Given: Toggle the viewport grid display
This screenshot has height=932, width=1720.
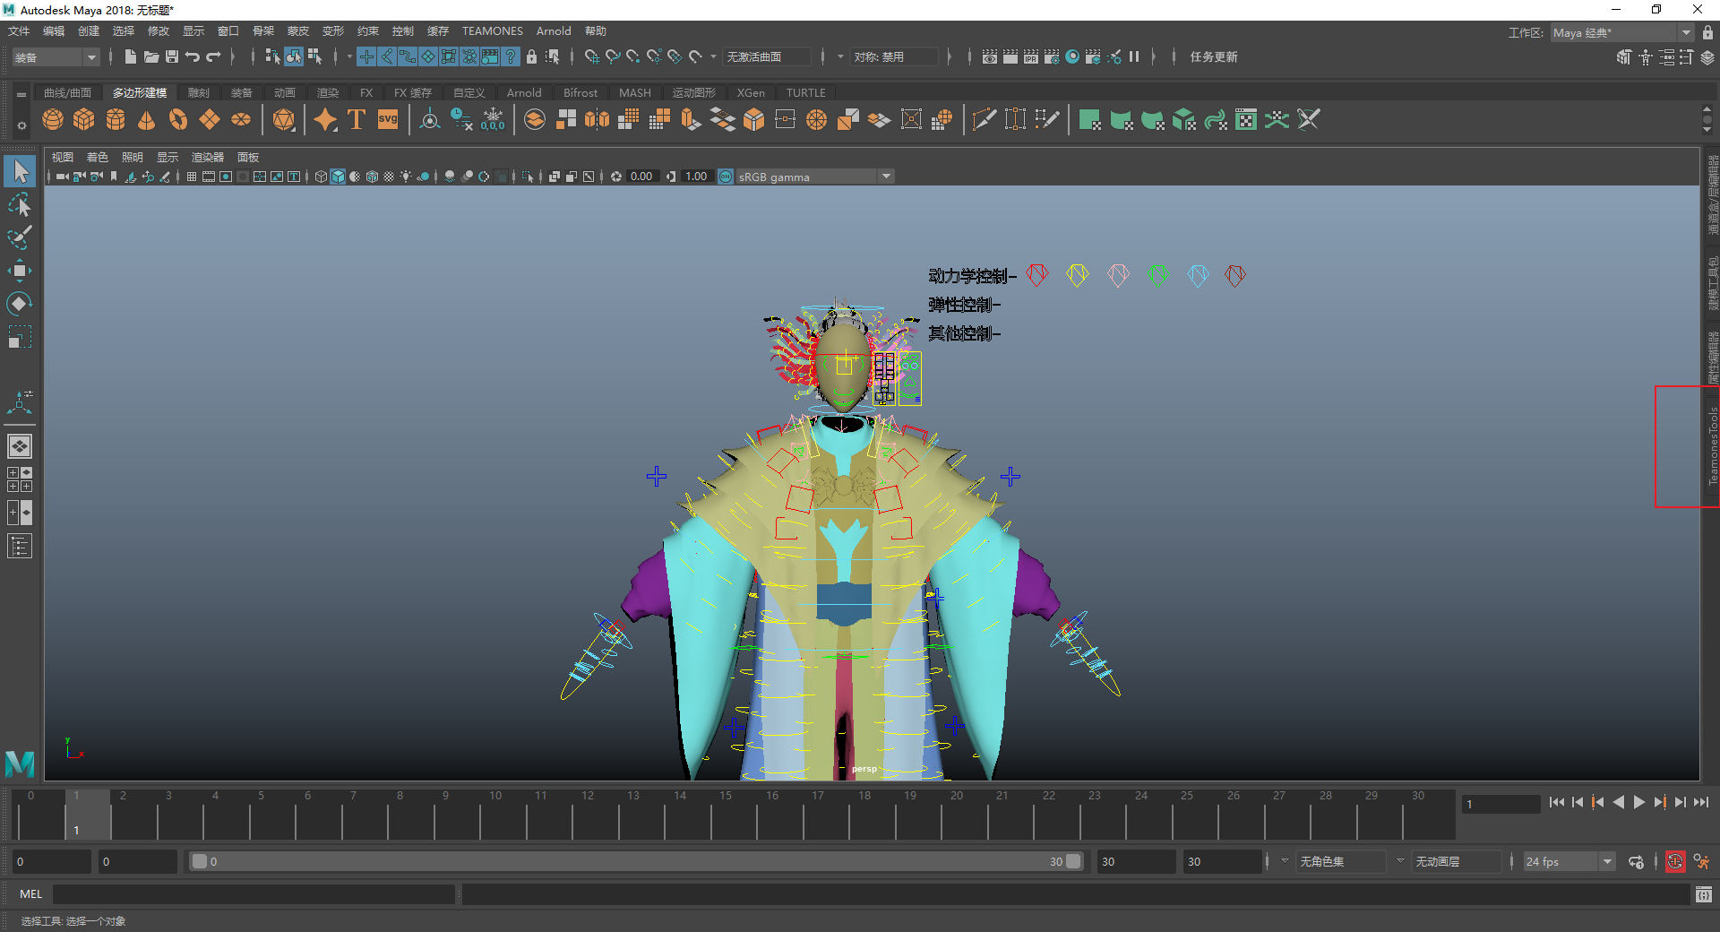Looking at the screenshot, I should (192, 177).
